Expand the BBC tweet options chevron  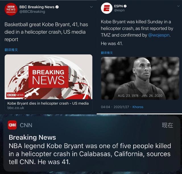(91, 7)
